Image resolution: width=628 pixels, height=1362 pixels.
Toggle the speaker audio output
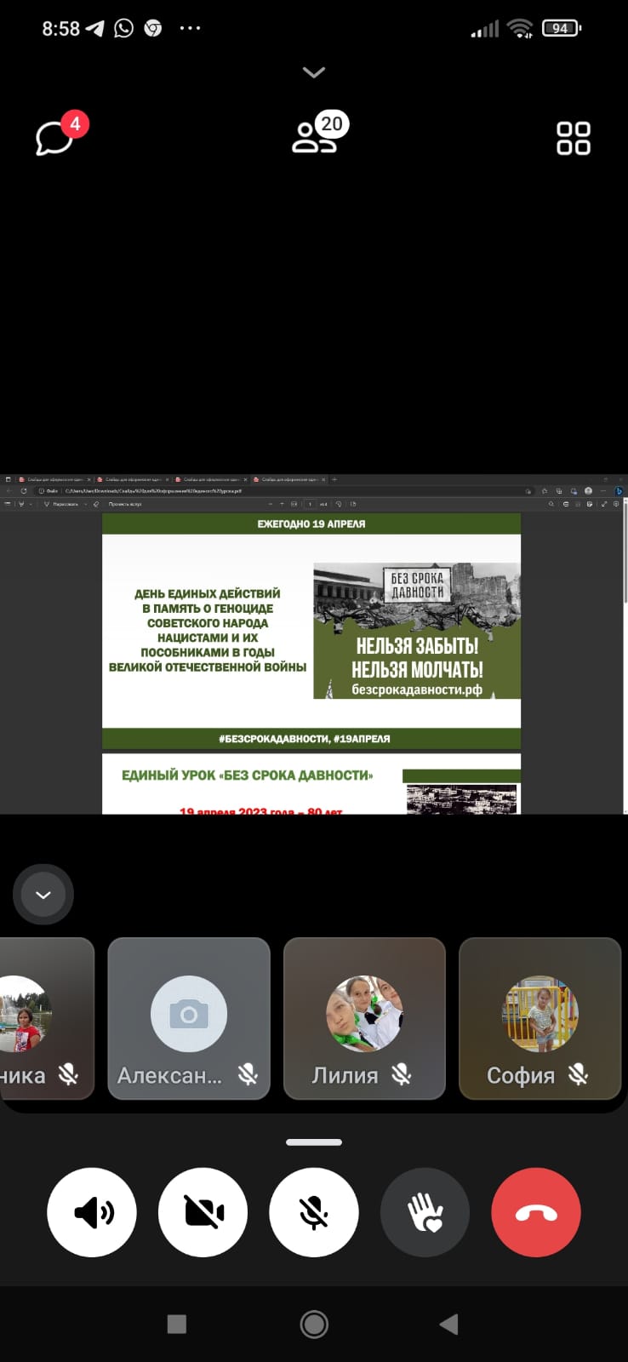pos(92,1212)
